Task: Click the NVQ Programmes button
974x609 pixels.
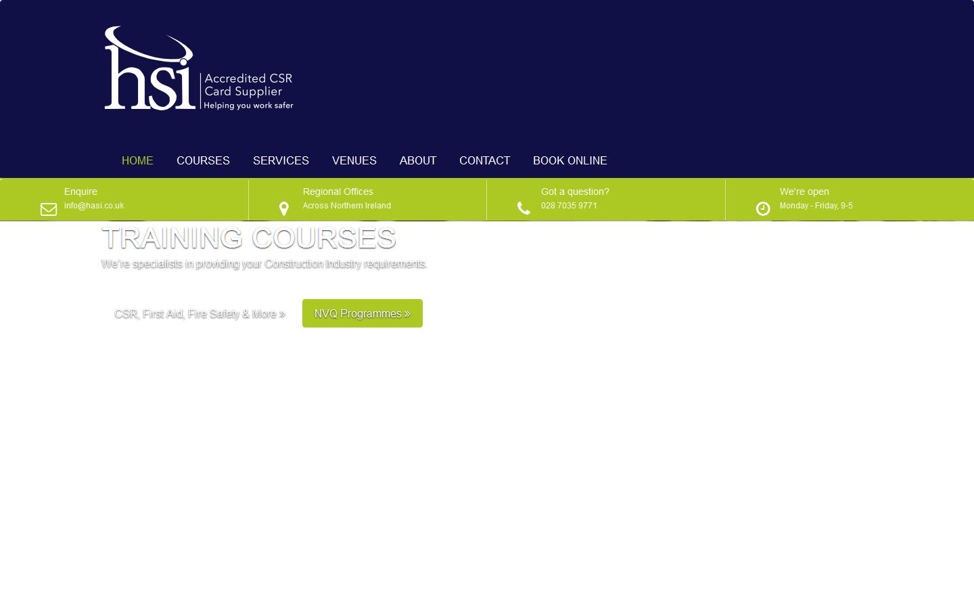Action: (x=362, y=313)
